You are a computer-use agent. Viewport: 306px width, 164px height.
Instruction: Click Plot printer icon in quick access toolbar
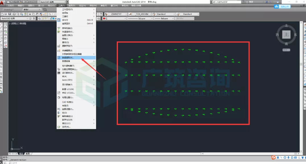click(24, 2)
